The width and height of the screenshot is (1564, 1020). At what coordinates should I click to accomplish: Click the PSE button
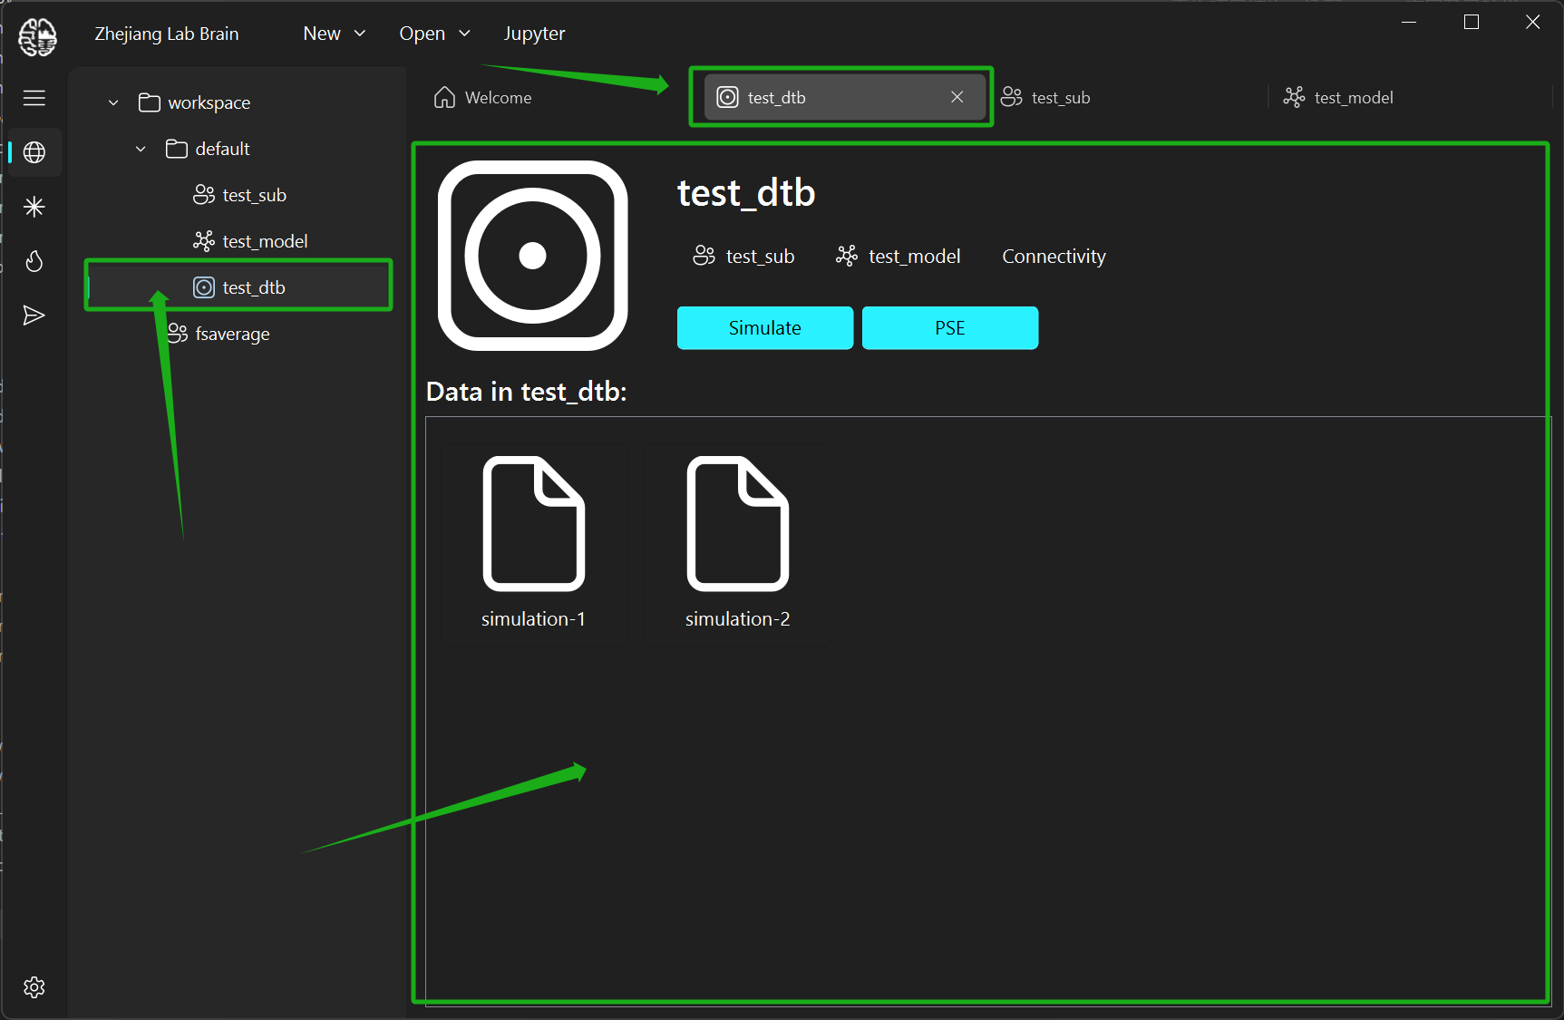[950, 327]
